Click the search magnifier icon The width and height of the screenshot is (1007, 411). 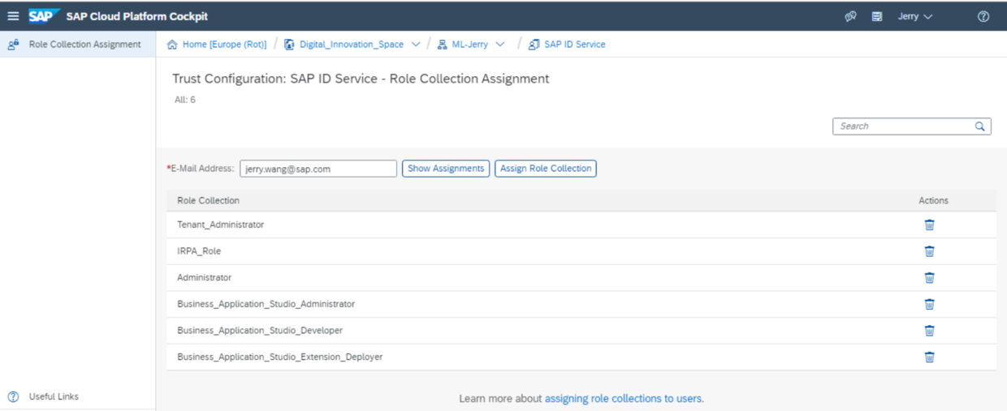980,126
